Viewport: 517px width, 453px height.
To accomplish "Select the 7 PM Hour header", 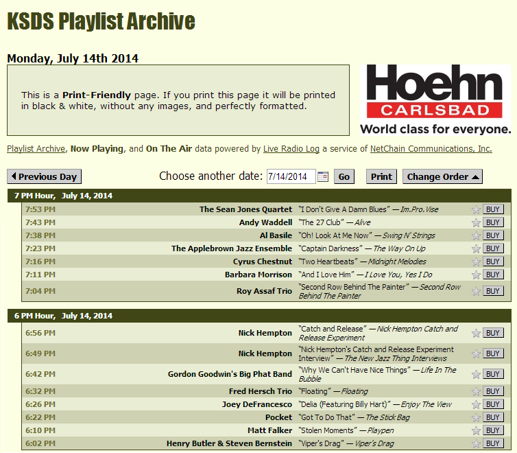I will [259, 196].
